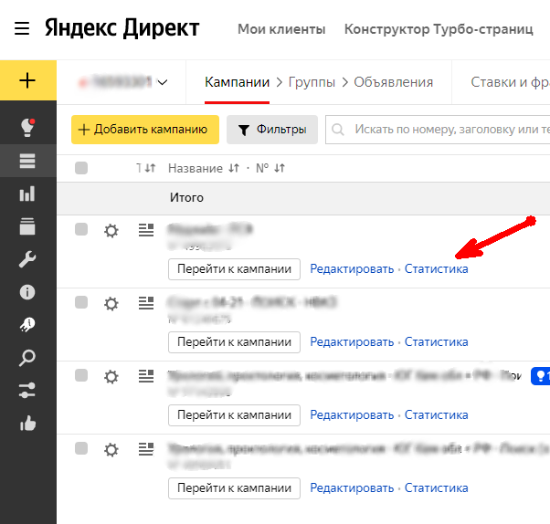
Task: Click the yellow plus create button
Action: click(x=27, y=80)
